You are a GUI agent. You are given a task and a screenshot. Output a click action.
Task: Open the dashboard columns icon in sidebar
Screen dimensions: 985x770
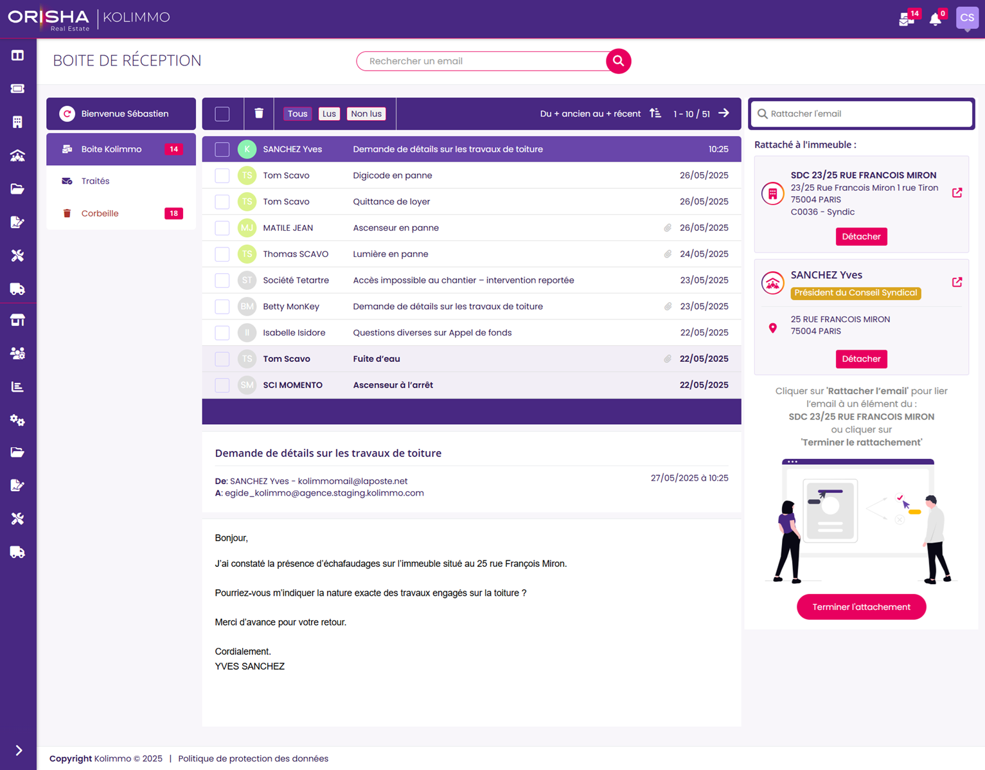click(x=17, y=55)
